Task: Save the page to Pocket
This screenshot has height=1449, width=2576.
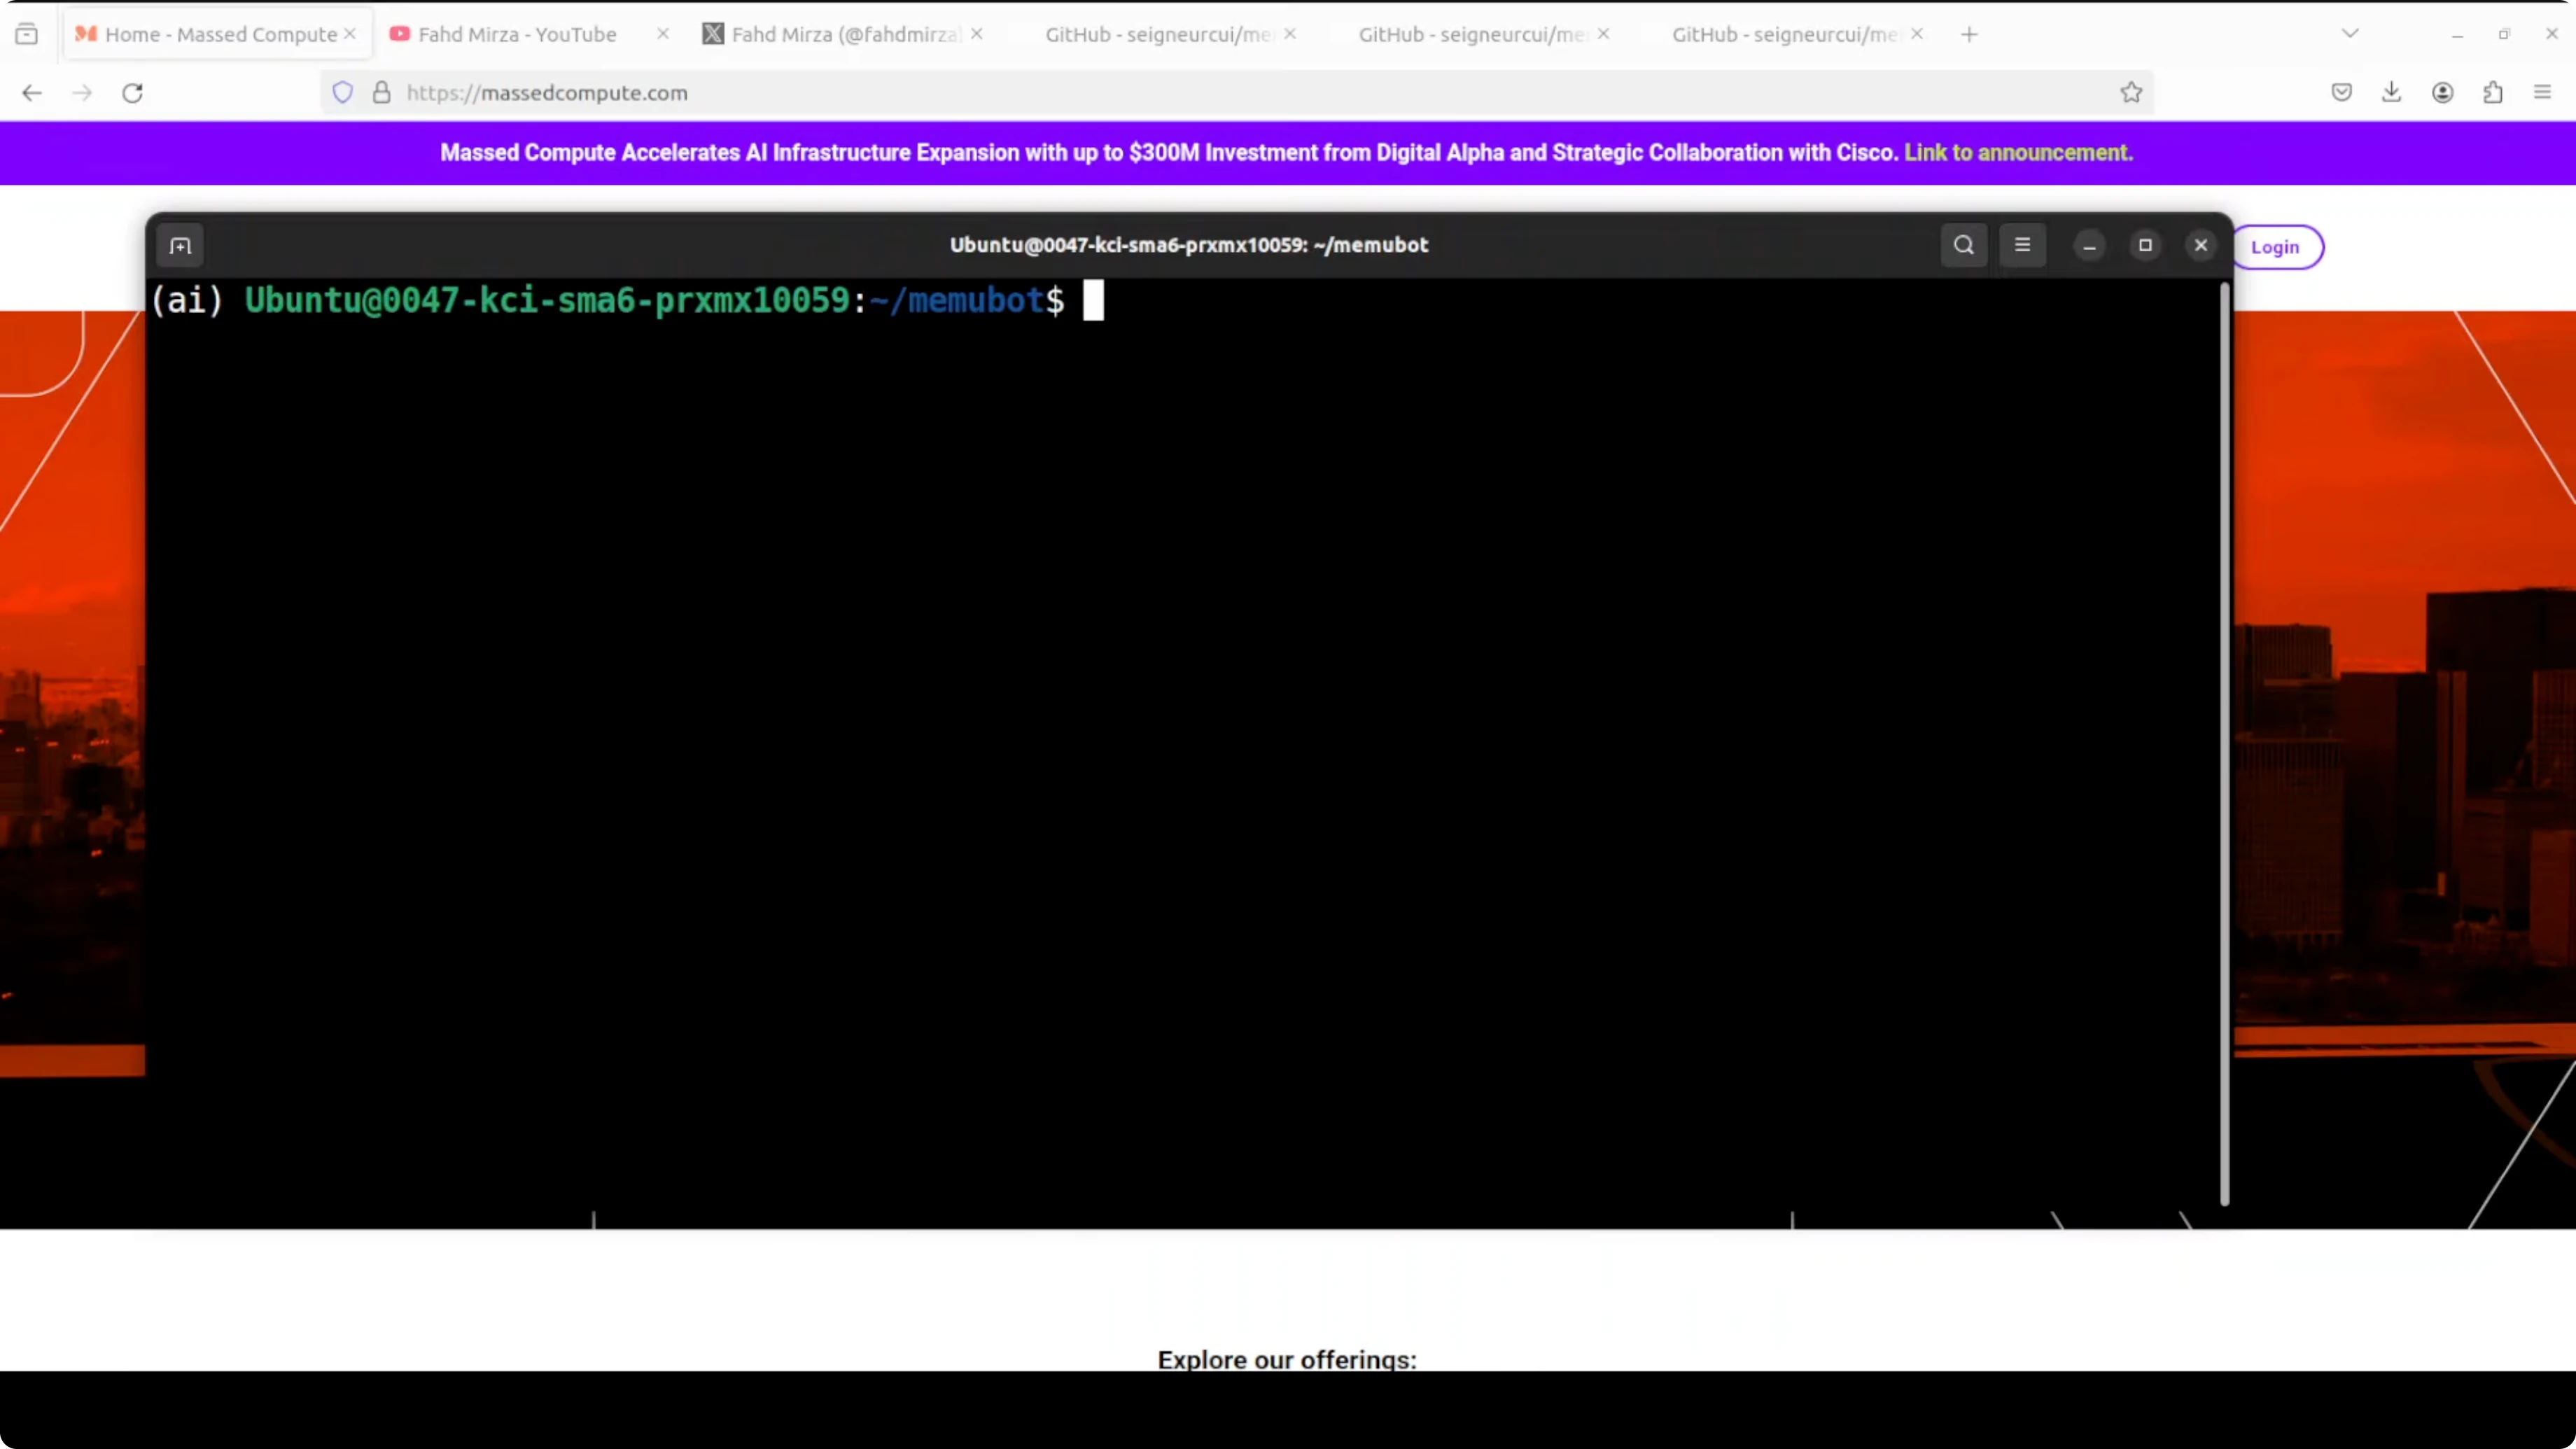Action: point(2341,92)
